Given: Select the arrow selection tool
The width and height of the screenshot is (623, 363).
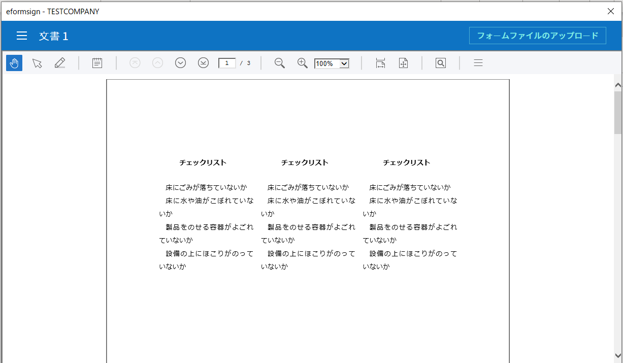Looking at the screenshot, I should [37, 63].
